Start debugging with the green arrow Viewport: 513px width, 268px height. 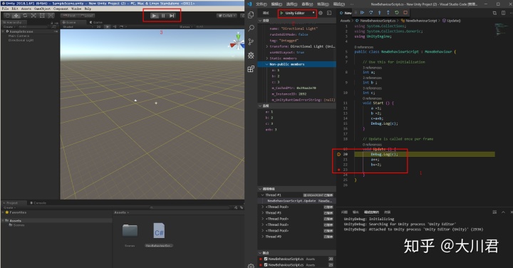[281, 13]
